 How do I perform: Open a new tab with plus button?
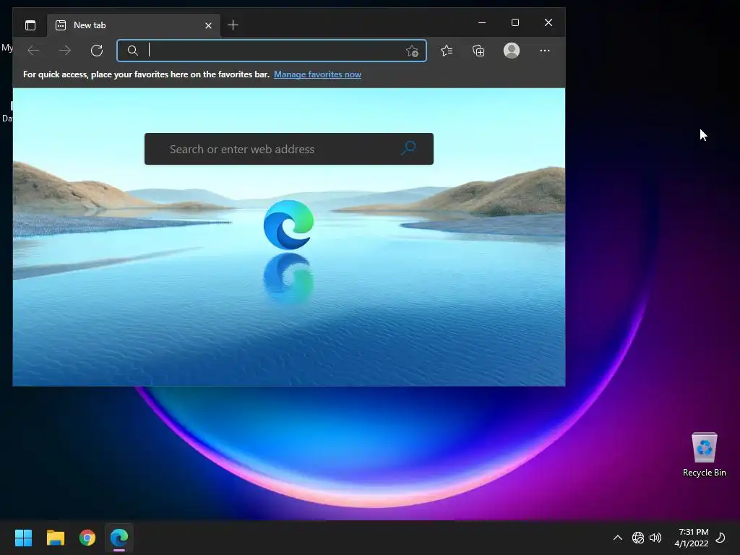pos(233,25)
